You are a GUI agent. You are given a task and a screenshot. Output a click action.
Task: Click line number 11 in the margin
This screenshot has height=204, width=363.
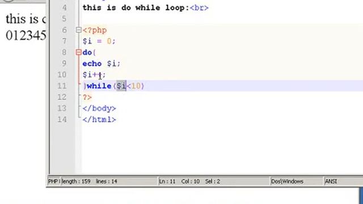[x=62, y=86]
